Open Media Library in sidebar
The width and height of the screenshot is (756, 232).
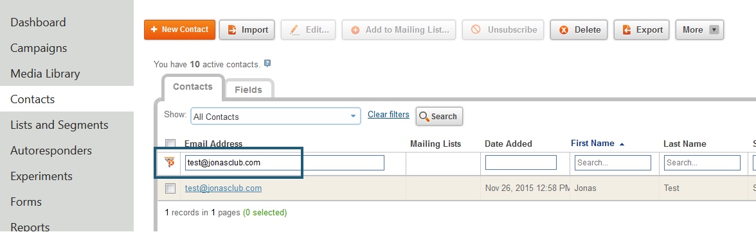[x=45, y=74]
